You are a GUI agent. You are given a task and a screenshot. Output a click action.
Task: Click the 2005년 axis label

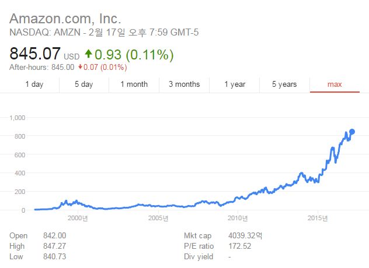point(158,218)
